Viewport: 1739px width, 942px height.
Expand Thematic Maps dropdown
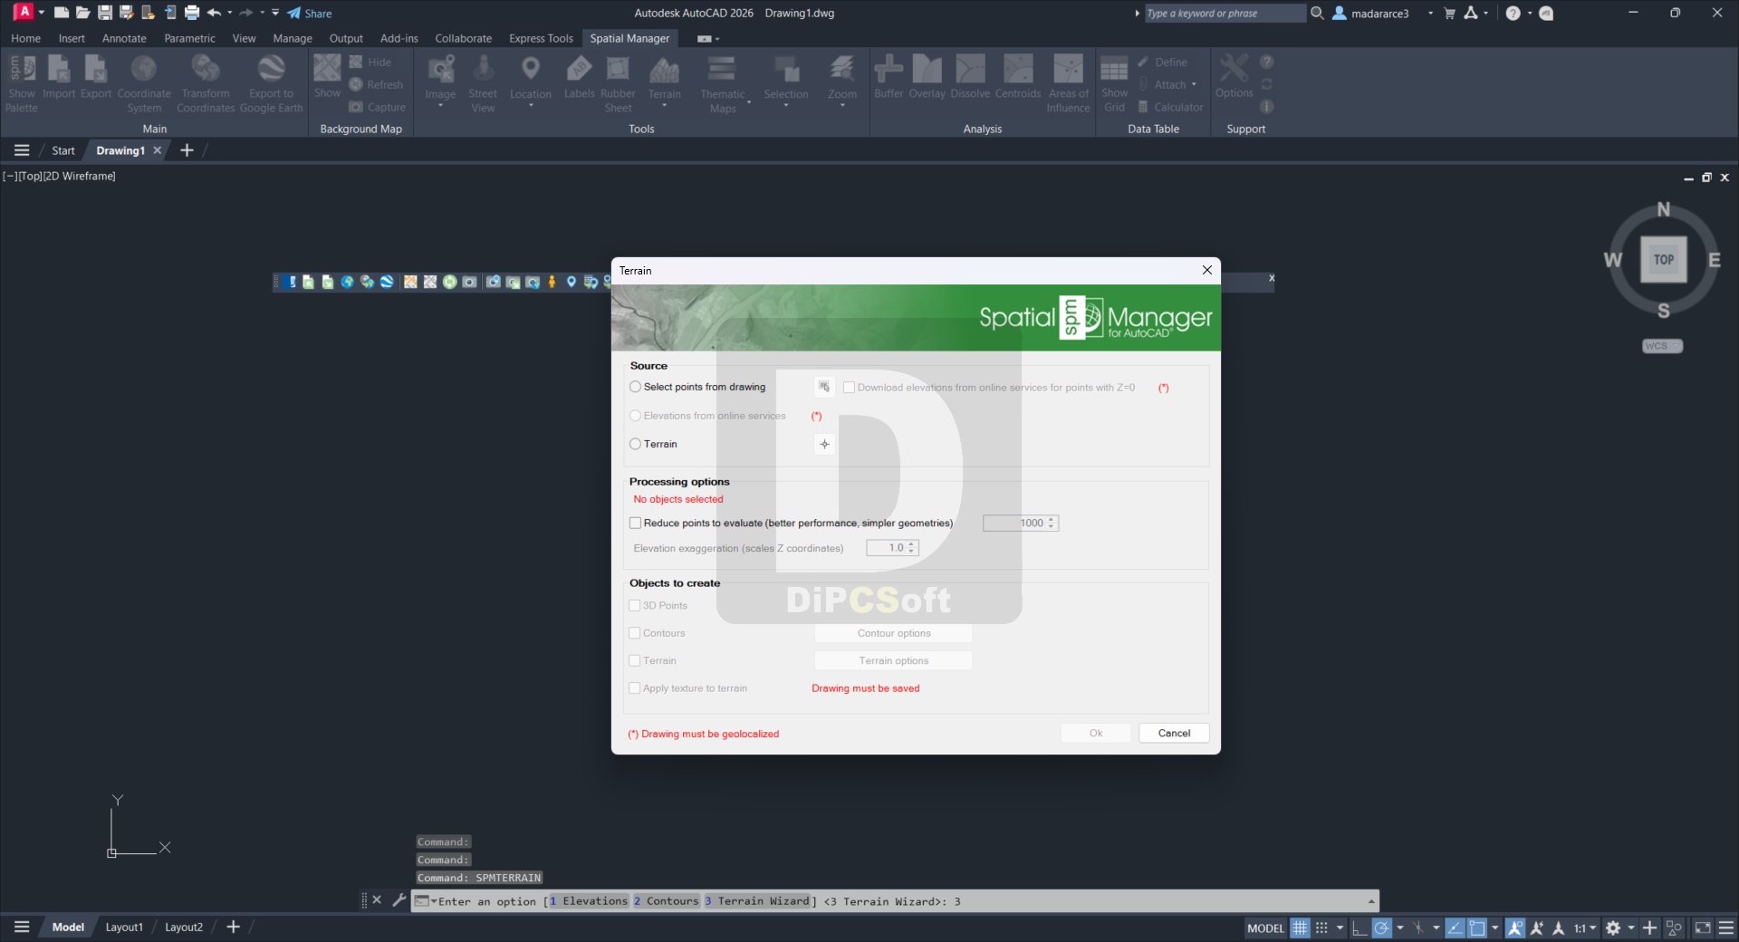749,102
